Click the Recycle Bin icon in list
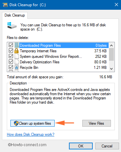Screen dimensions: 121x152 [17, 68]
